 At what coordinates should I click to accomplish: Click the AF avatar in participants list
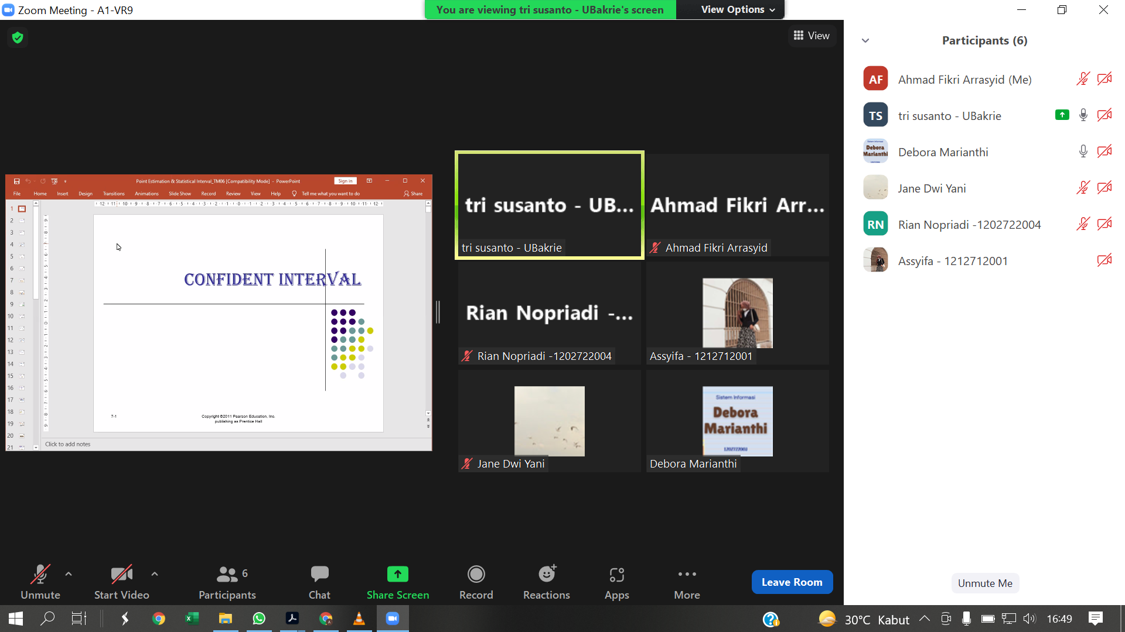(x=875, y=79)
